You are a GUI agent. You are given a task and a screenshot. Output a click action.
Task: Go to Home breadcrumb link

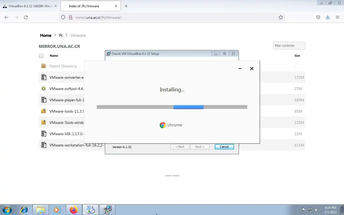click(46, 35)
